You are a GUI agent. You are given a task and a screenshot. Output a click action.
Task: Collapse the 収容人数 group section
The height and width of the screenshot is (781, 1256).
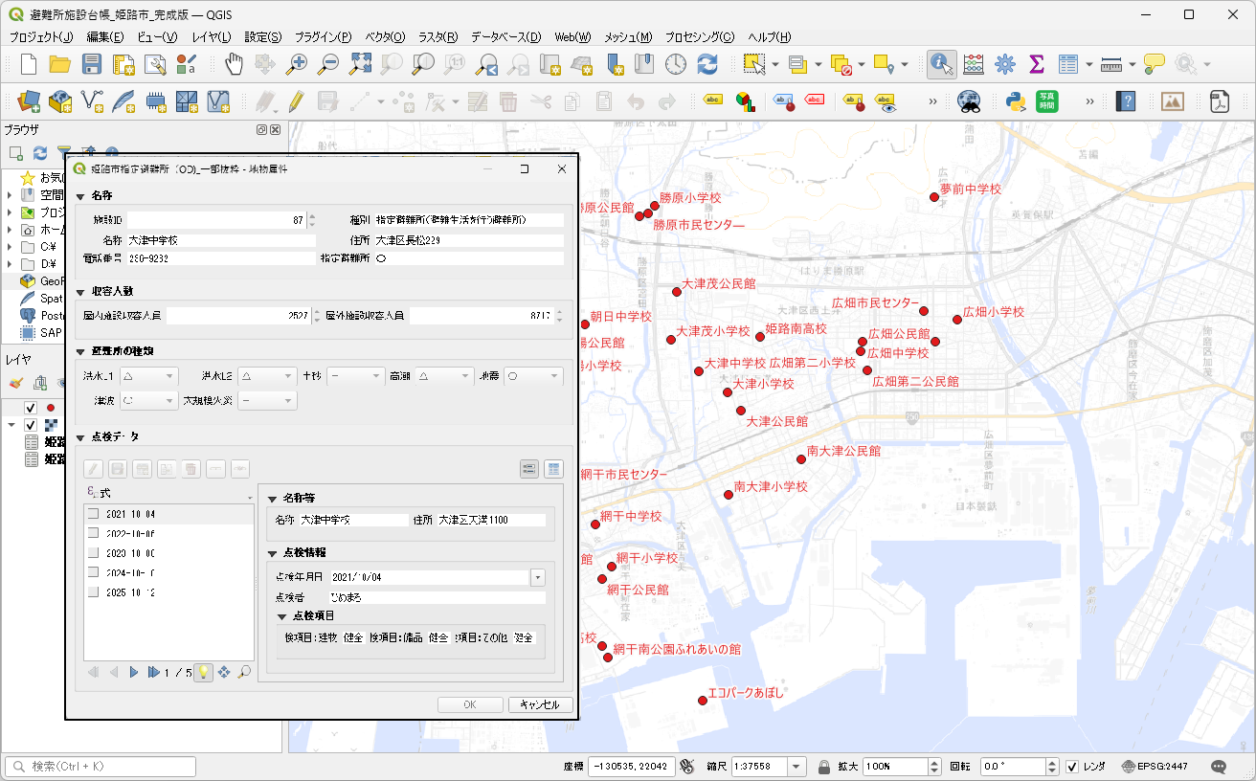(81, 291)
